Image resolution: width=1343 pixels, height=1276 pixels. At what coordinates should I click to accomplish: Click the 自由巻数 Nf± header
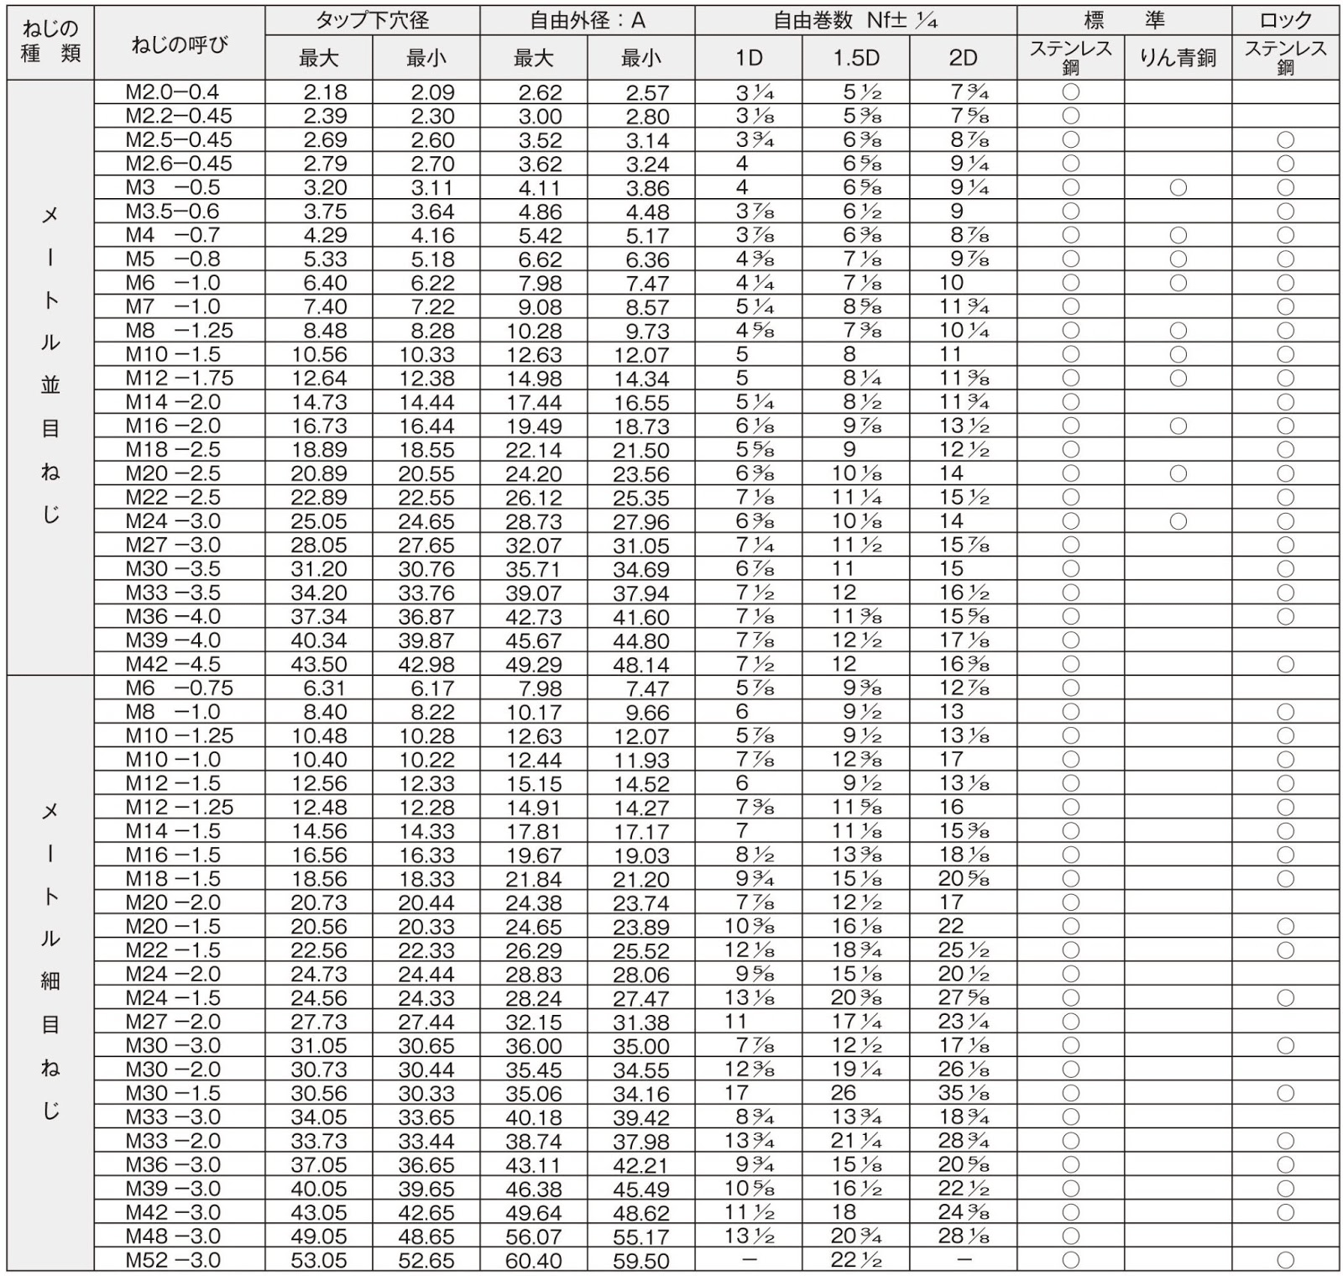(x=854, y=20)
